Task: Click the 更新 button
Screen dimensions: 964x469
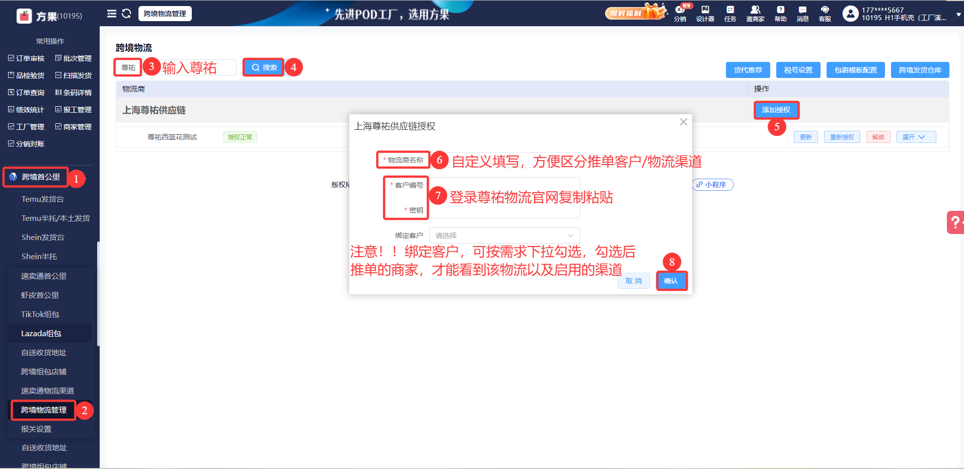Action: click(x=806, y=137)
